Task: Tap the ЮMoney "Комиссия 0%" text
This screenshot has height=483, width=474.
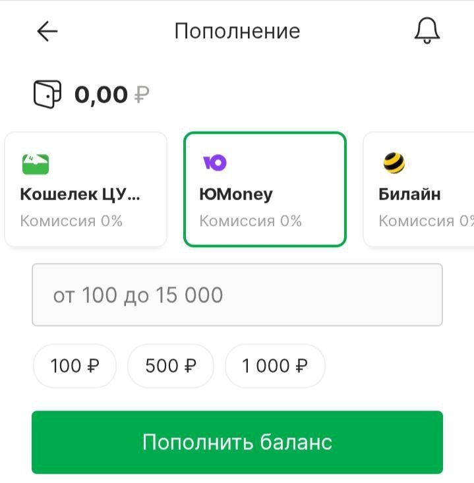Action: (251, 221)
